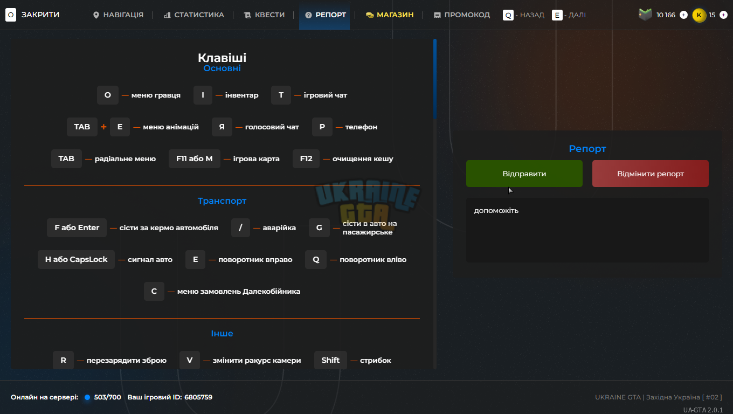Click the I keycap for інвентар
Image resolution: width=733 pixels, height=414 pixels.
tap(203, 95)
